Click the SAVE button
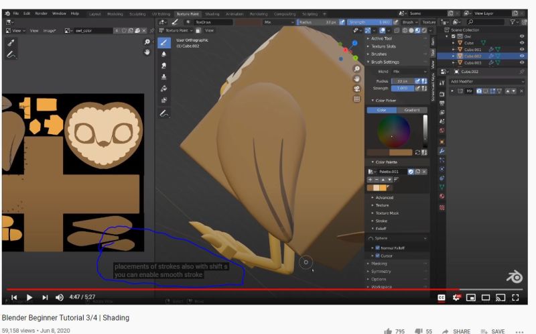The width and height of the screenshot is (536, 334). pos(492,331)
